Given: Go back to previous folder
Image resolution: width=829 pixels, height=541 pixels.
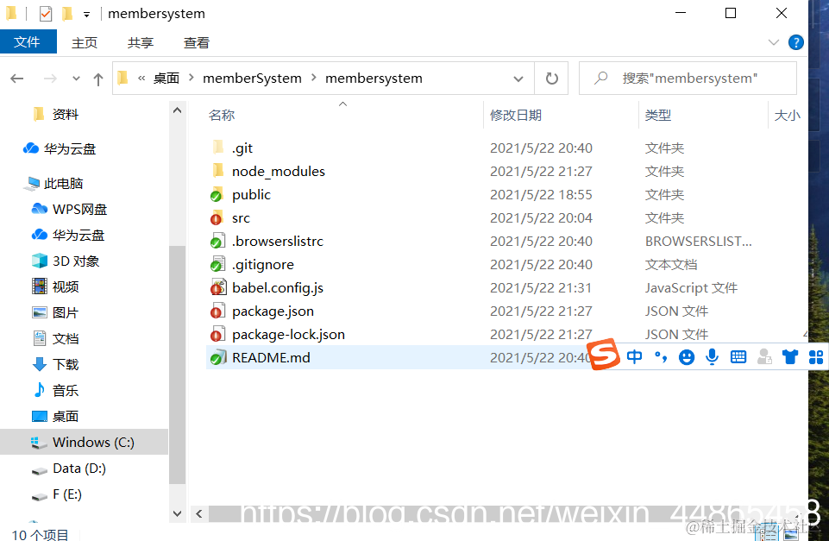Looking at the screenshot, I should [x=17, y=79].
